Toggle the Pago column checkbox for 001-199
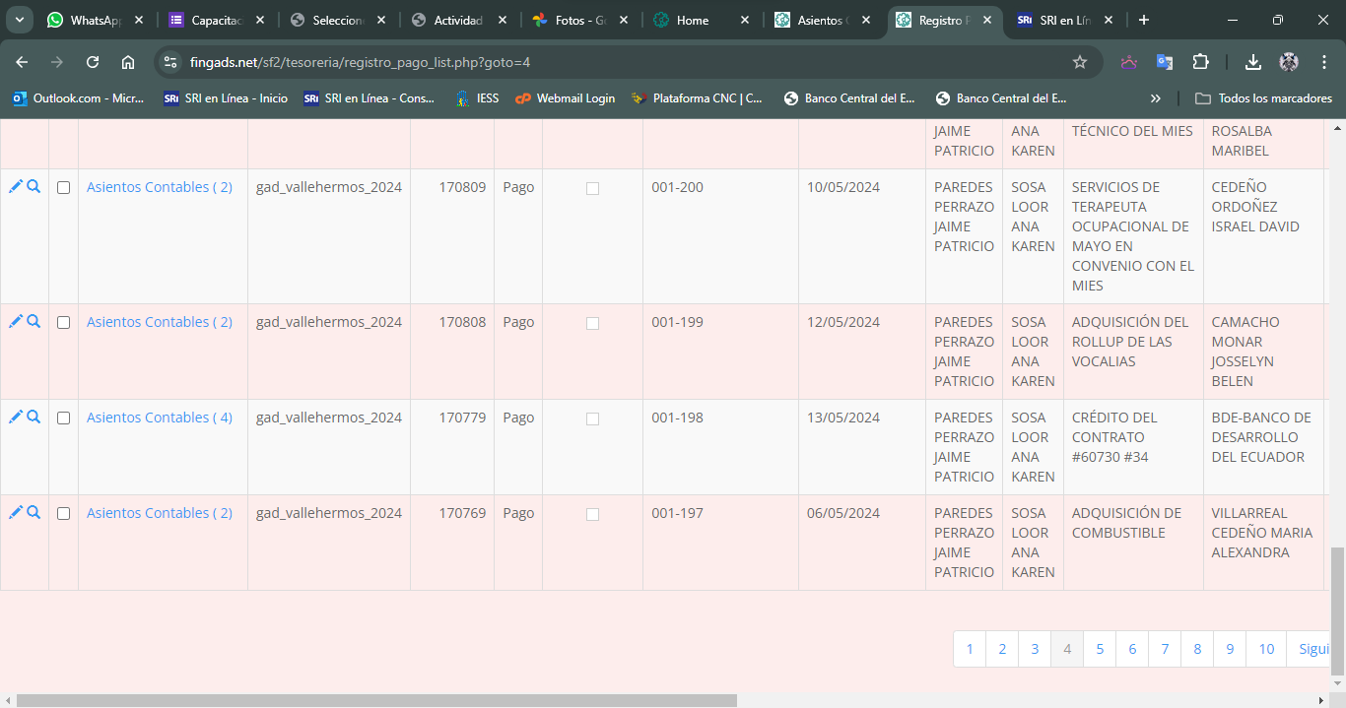 (x=592, y=323)
